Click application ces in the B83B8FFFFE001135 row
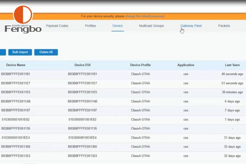The height and width of the screenshot is (164, 246). click(186, 129)
